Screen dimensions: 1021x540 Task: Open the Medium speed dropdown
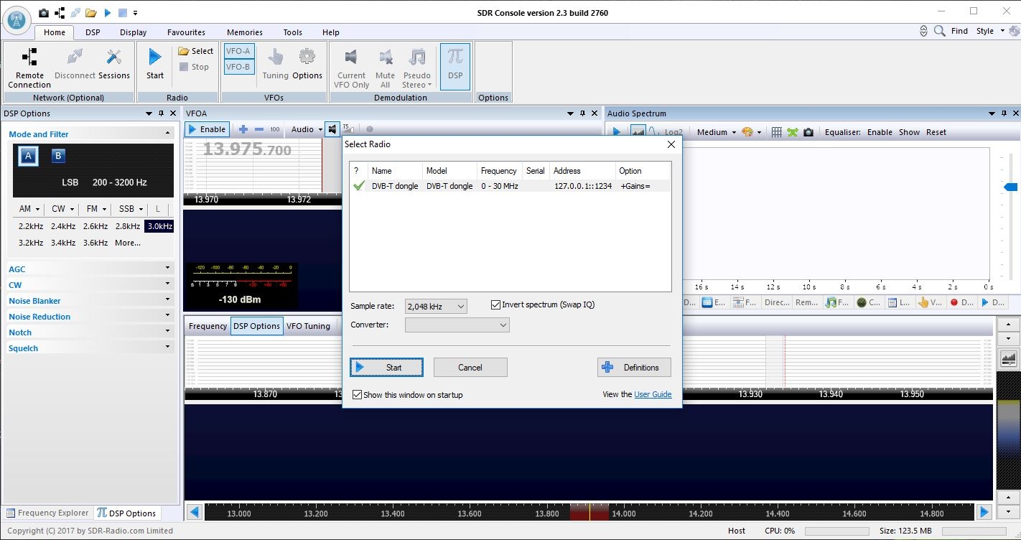coord(717,132)
